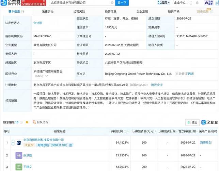Switch to 知识产权 tab
Viewport: 219px width, 171px height.
coord(173,12)
